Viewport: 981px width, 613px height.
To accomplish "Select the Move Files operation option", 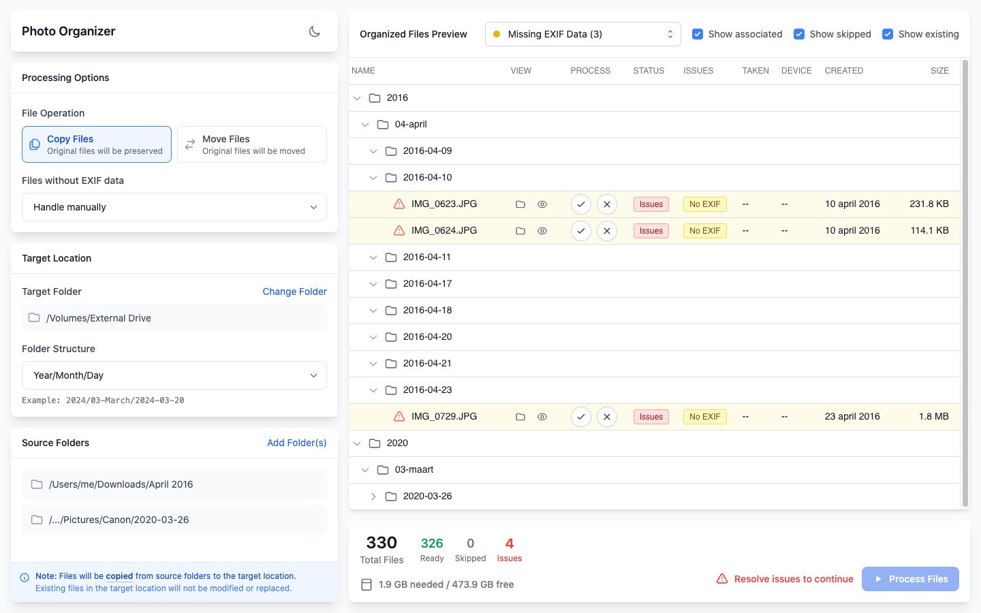I will click(252, 144).
